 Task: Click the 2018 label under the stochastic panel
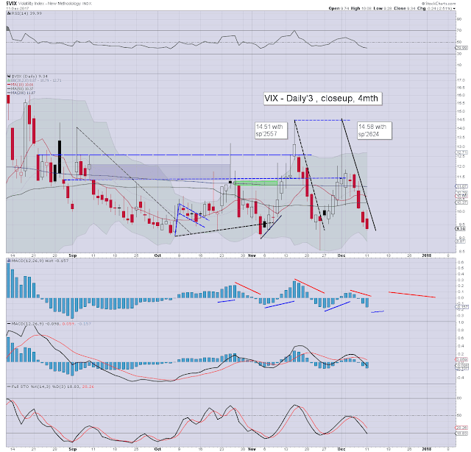(x=427, y=449)
